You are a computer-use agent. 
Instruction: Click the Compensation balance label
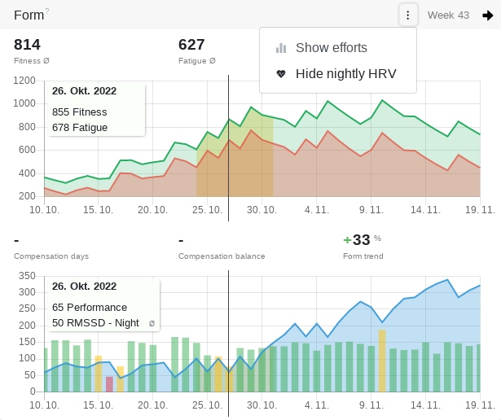pyautogui.click(x=222, y=256)
